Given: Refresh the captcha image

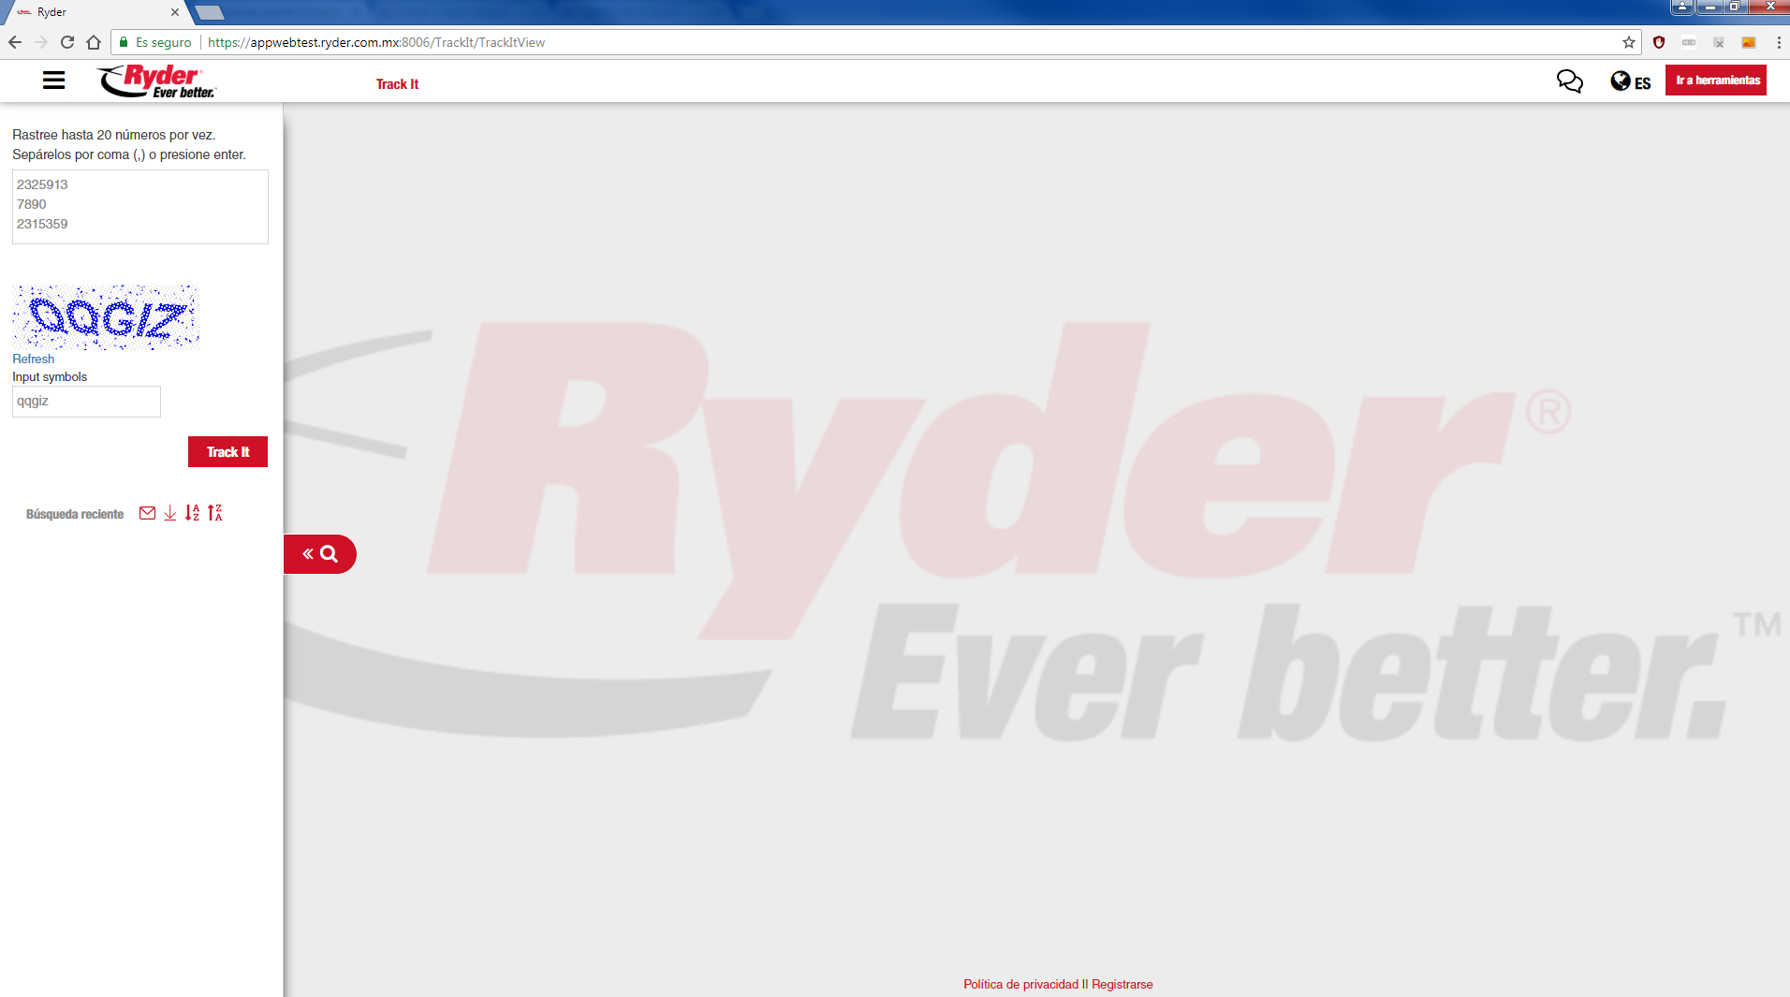Looking at the screenshot, I should (x=33, y=359).
